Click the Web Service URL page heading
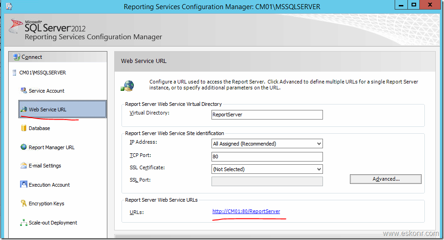Screen dimensions: 444x240 coord(144,61)
